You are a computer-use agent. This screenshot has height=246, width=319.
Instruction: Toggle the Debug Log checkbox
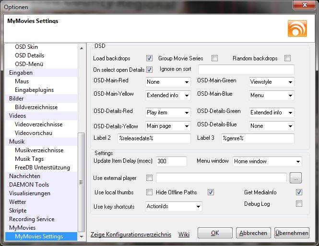[299, 204]
